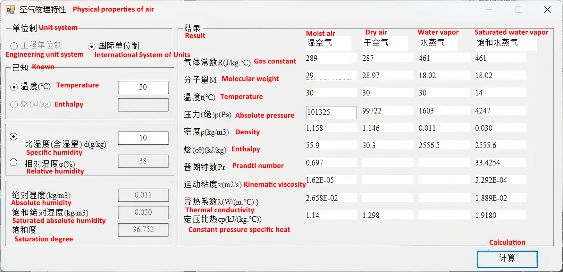Click the dry air density result 1.146
Image resolution: width=563 pixels, height=272 pixels.
coord(387,128)
